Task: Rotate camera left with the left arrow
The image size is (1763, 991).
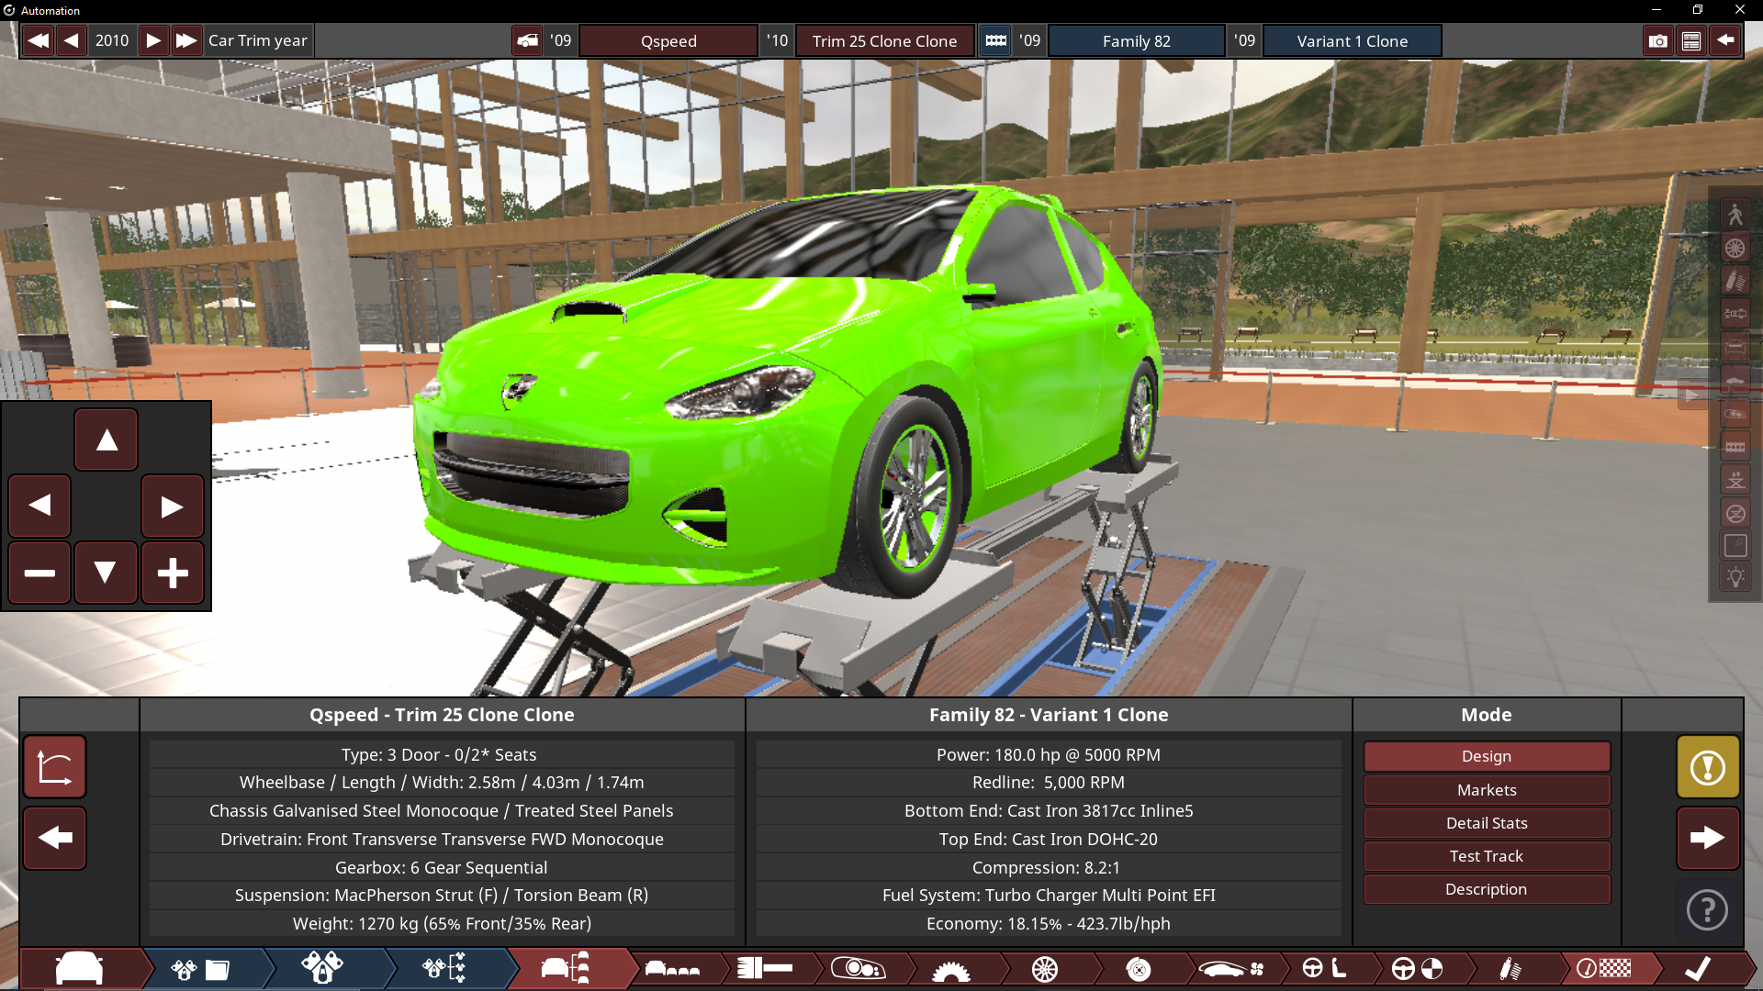Action: [x=39, y=506]
